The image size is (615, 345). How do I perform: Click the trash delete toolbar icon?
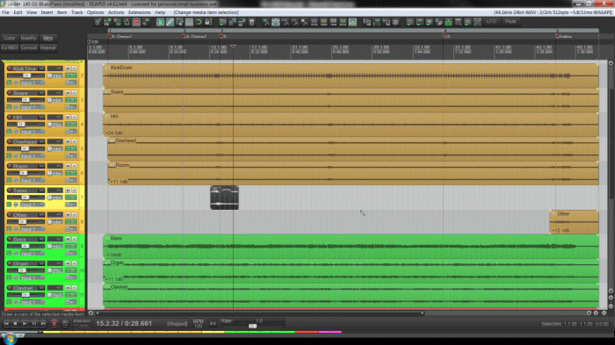[x=252, y=22]
